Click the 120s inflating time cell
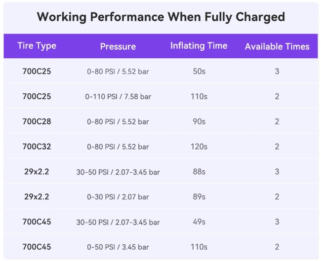321x261 pixels. pyautogui.click(x=199, y=147)
